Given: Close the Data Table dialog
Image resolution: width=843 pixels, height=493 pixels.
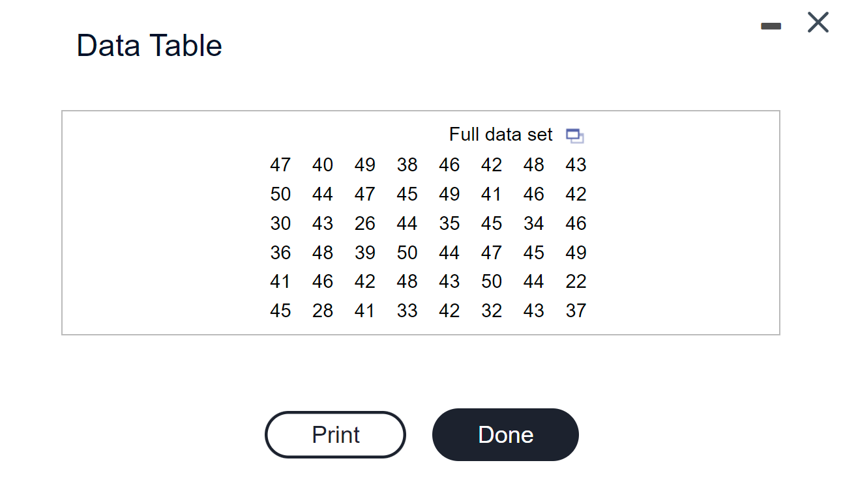Looking at the screenshot, I should pyautogui.click(x=817, y=21).
